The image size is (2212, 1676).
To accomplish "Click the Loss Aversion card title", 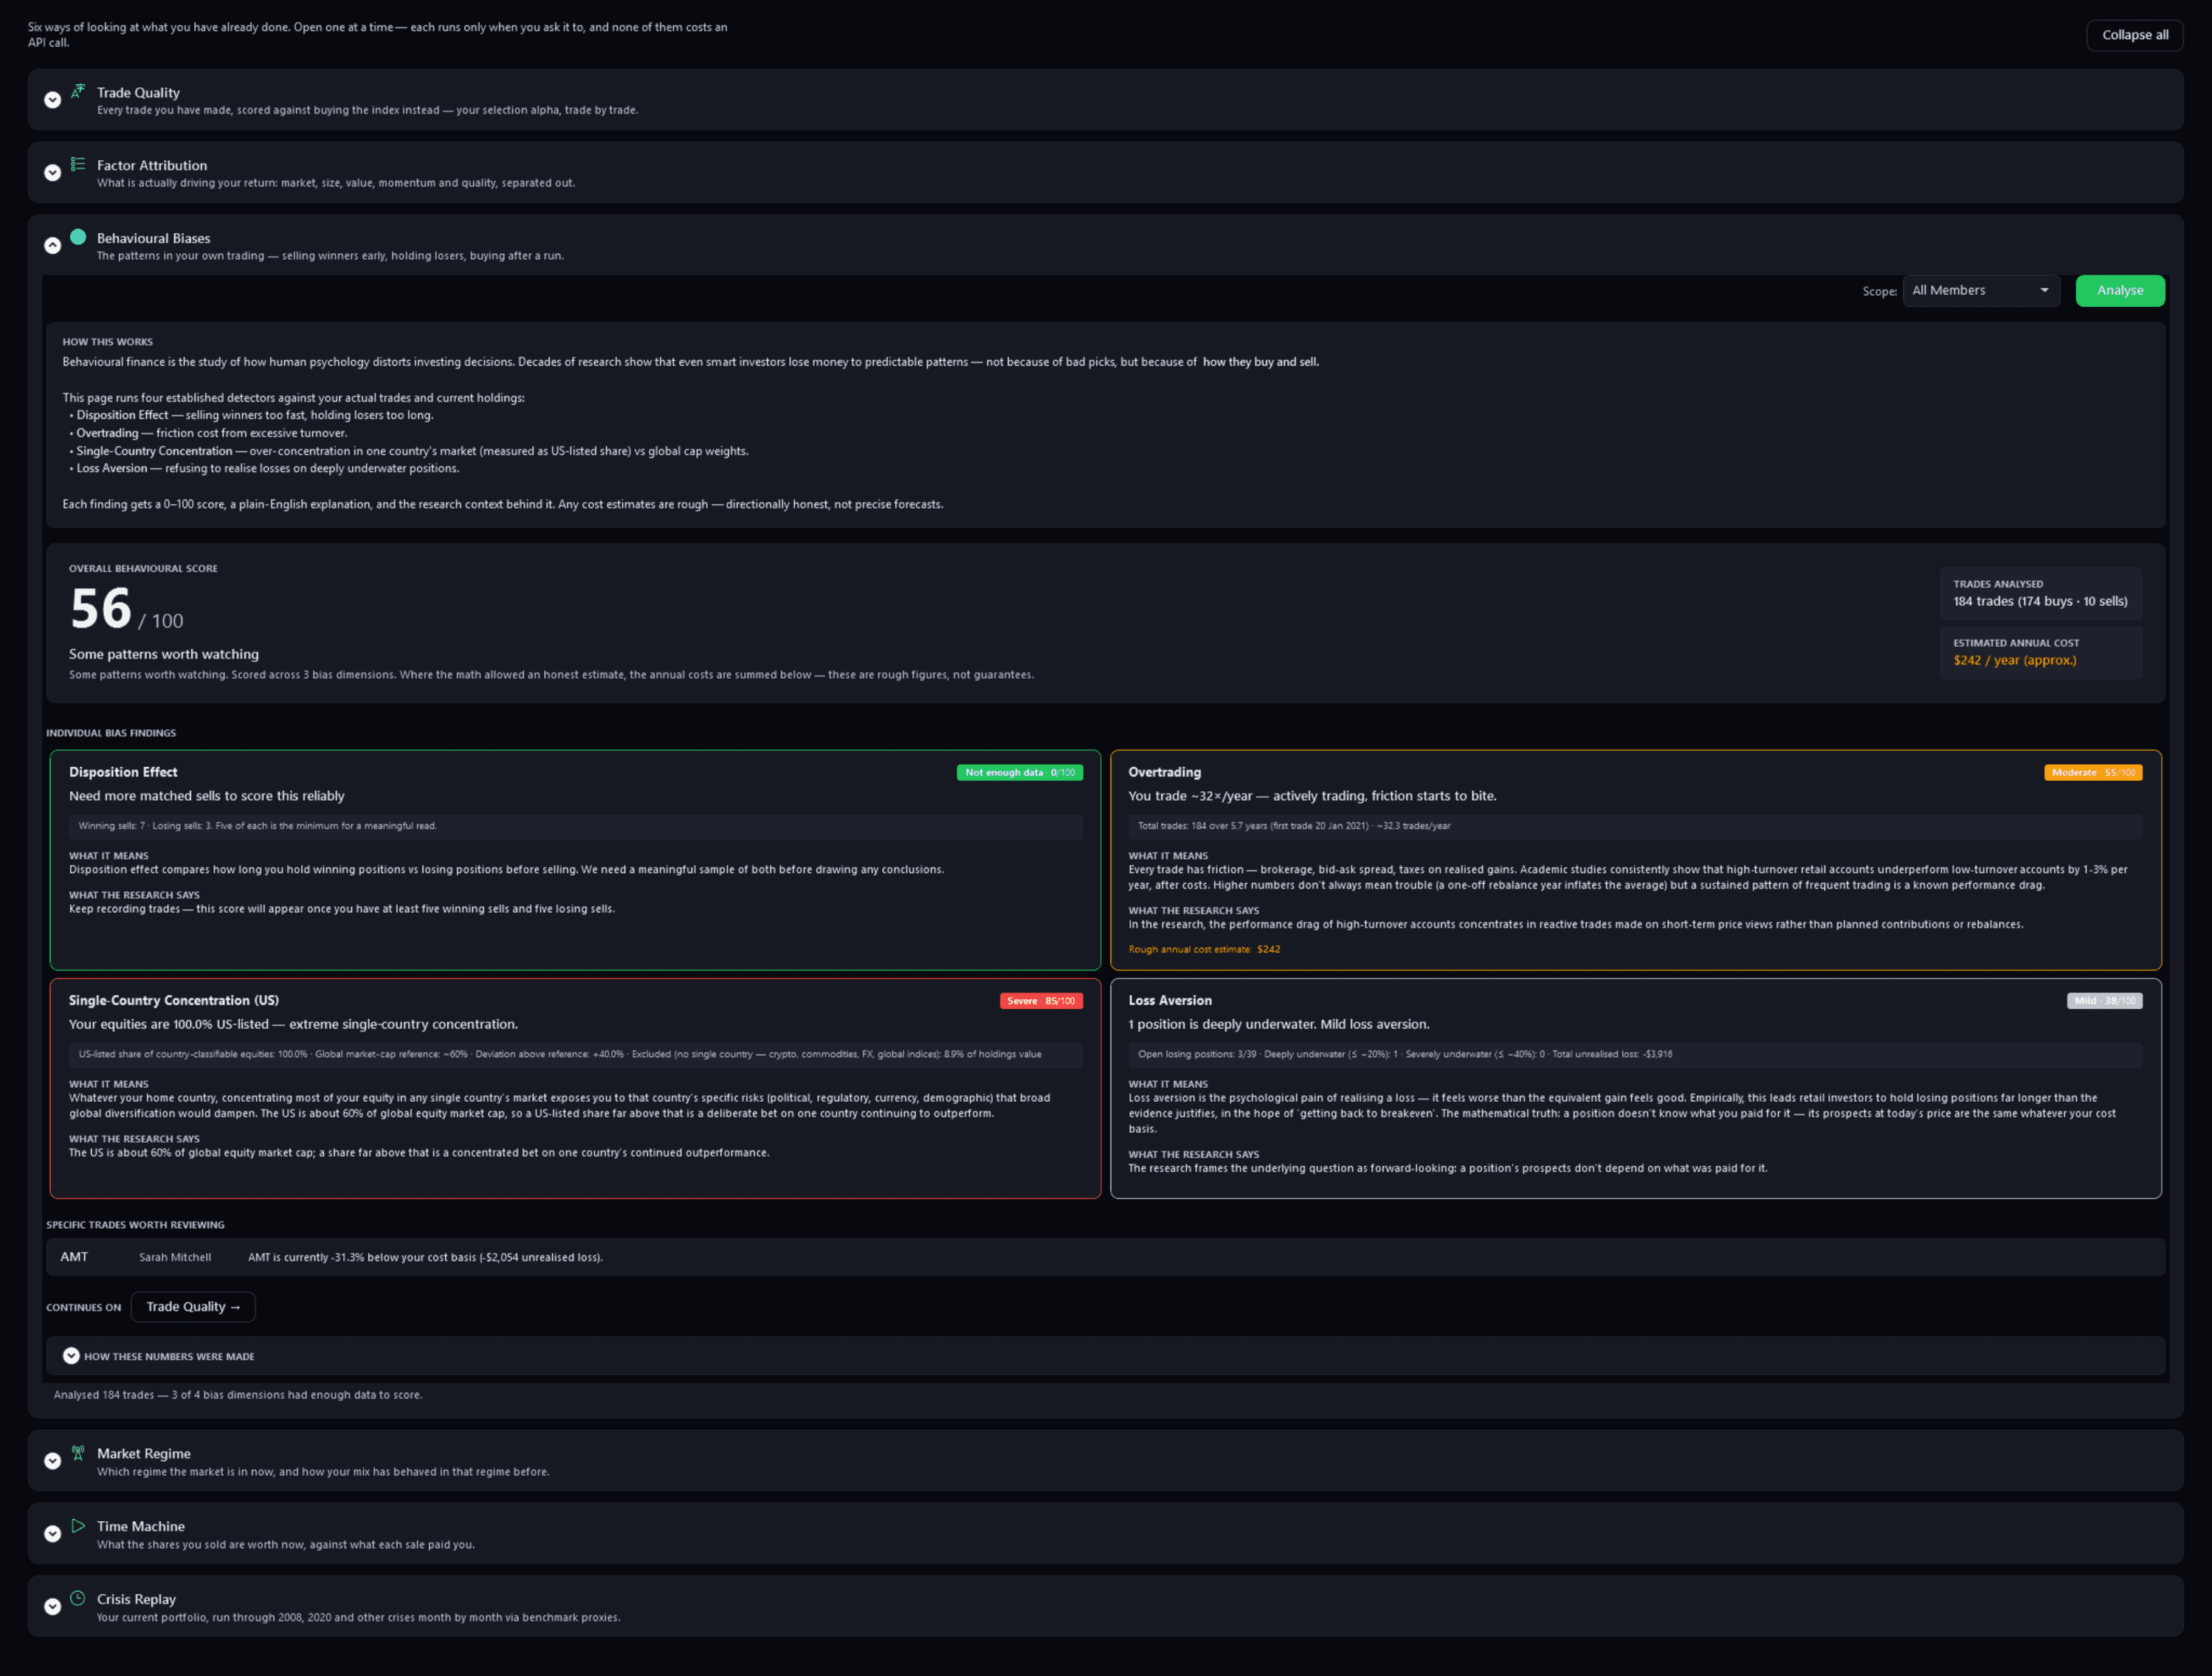I will (1170, 1000).
